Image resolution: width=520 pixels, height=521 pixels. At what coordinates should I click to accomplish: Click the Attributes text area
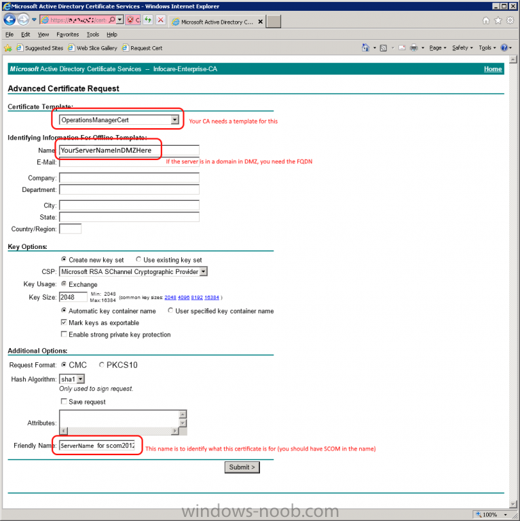(119, 419)
